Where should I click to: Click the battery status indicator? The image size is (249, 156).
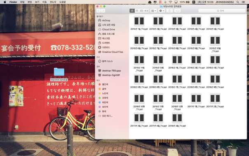pos(185,2)
